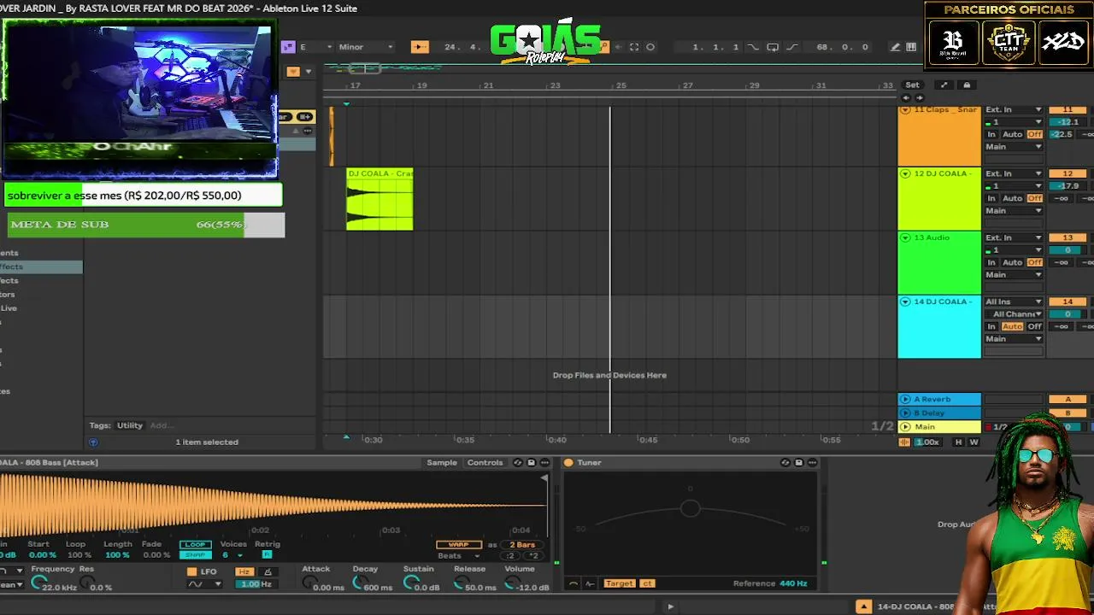Toggle the punch-in switch
The height and width of the screenshot is (615, 1094).
pos(753,47)
